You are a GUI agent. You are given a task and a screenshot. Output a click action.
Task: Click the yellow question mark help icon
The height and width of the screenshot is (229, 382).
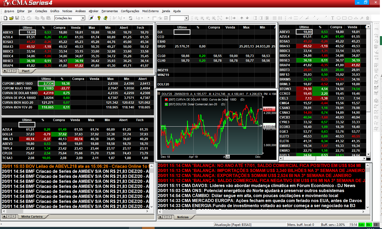[x=99, y=18]
